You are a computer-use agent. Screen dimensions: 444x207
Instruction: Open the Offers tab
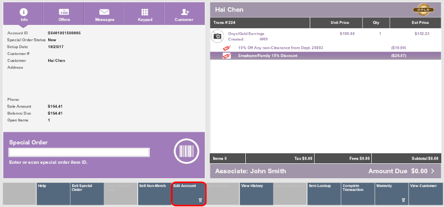pyautogui.click(x=64, y=14)
